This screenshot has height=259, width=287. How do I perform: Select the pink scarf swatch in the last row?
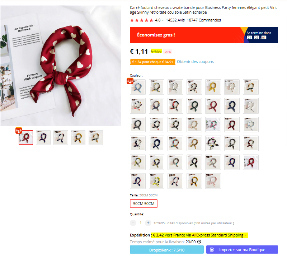coord(213,181)
